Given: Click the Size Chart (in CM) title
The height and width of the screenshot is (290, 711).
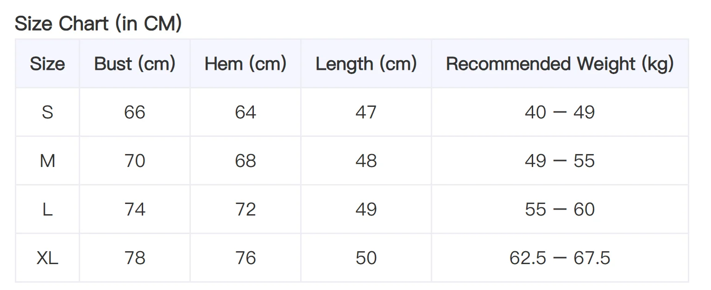Looking at the screenshot, I should (98, 23).
